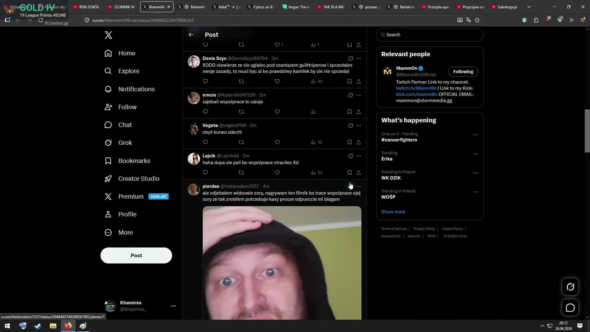View analytics of Vegeta's comment
The height and width of the screenshot is (332, 590).
pos(316,142)
